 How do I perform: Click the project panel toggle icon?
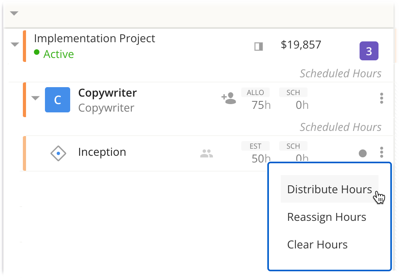(258, 47)
